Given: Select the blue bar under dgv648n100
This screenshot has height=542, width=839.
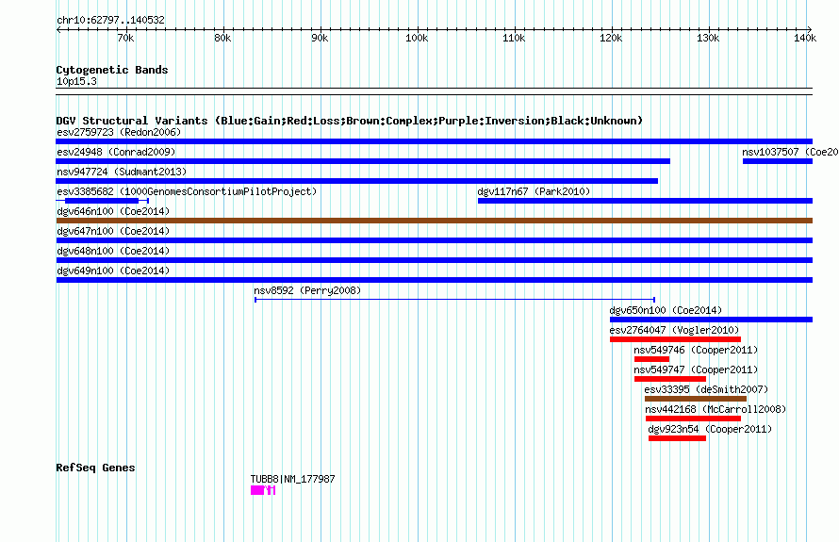Looking at the screenshot, I should coord(434,260).
